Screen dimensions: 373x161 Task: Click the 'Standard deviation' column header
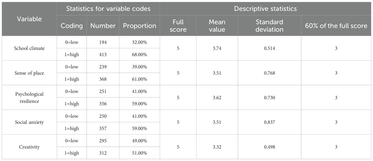[x=270, y=26]
